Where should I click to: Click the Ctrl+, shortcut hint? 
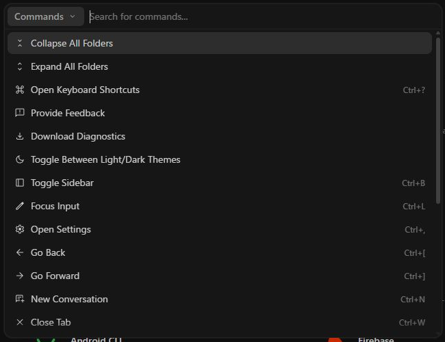tap(415, 230)
